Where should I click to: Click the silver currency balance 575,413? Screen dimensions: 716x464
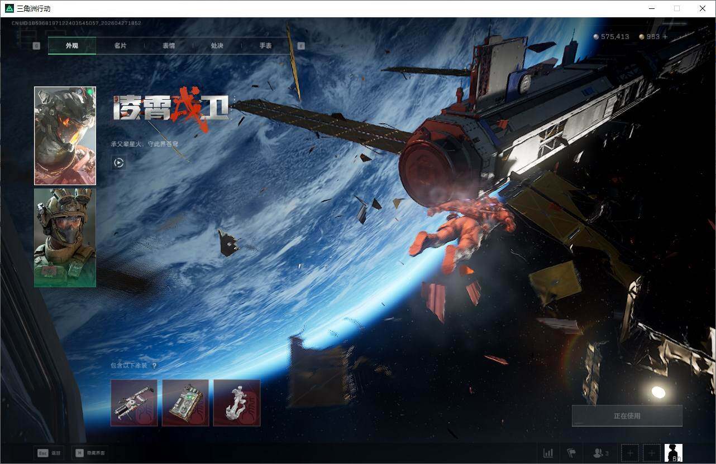coord(611,37)
